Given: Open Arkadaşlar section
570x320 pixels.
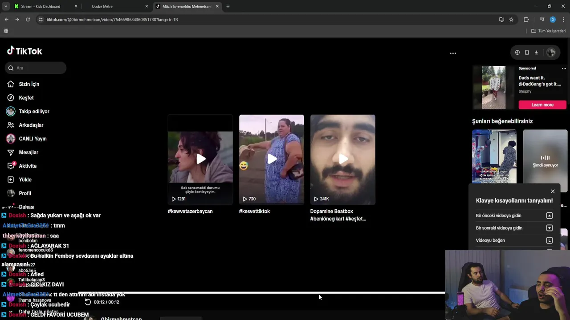Looking at the screenshot, I should [x=31, y=125].
